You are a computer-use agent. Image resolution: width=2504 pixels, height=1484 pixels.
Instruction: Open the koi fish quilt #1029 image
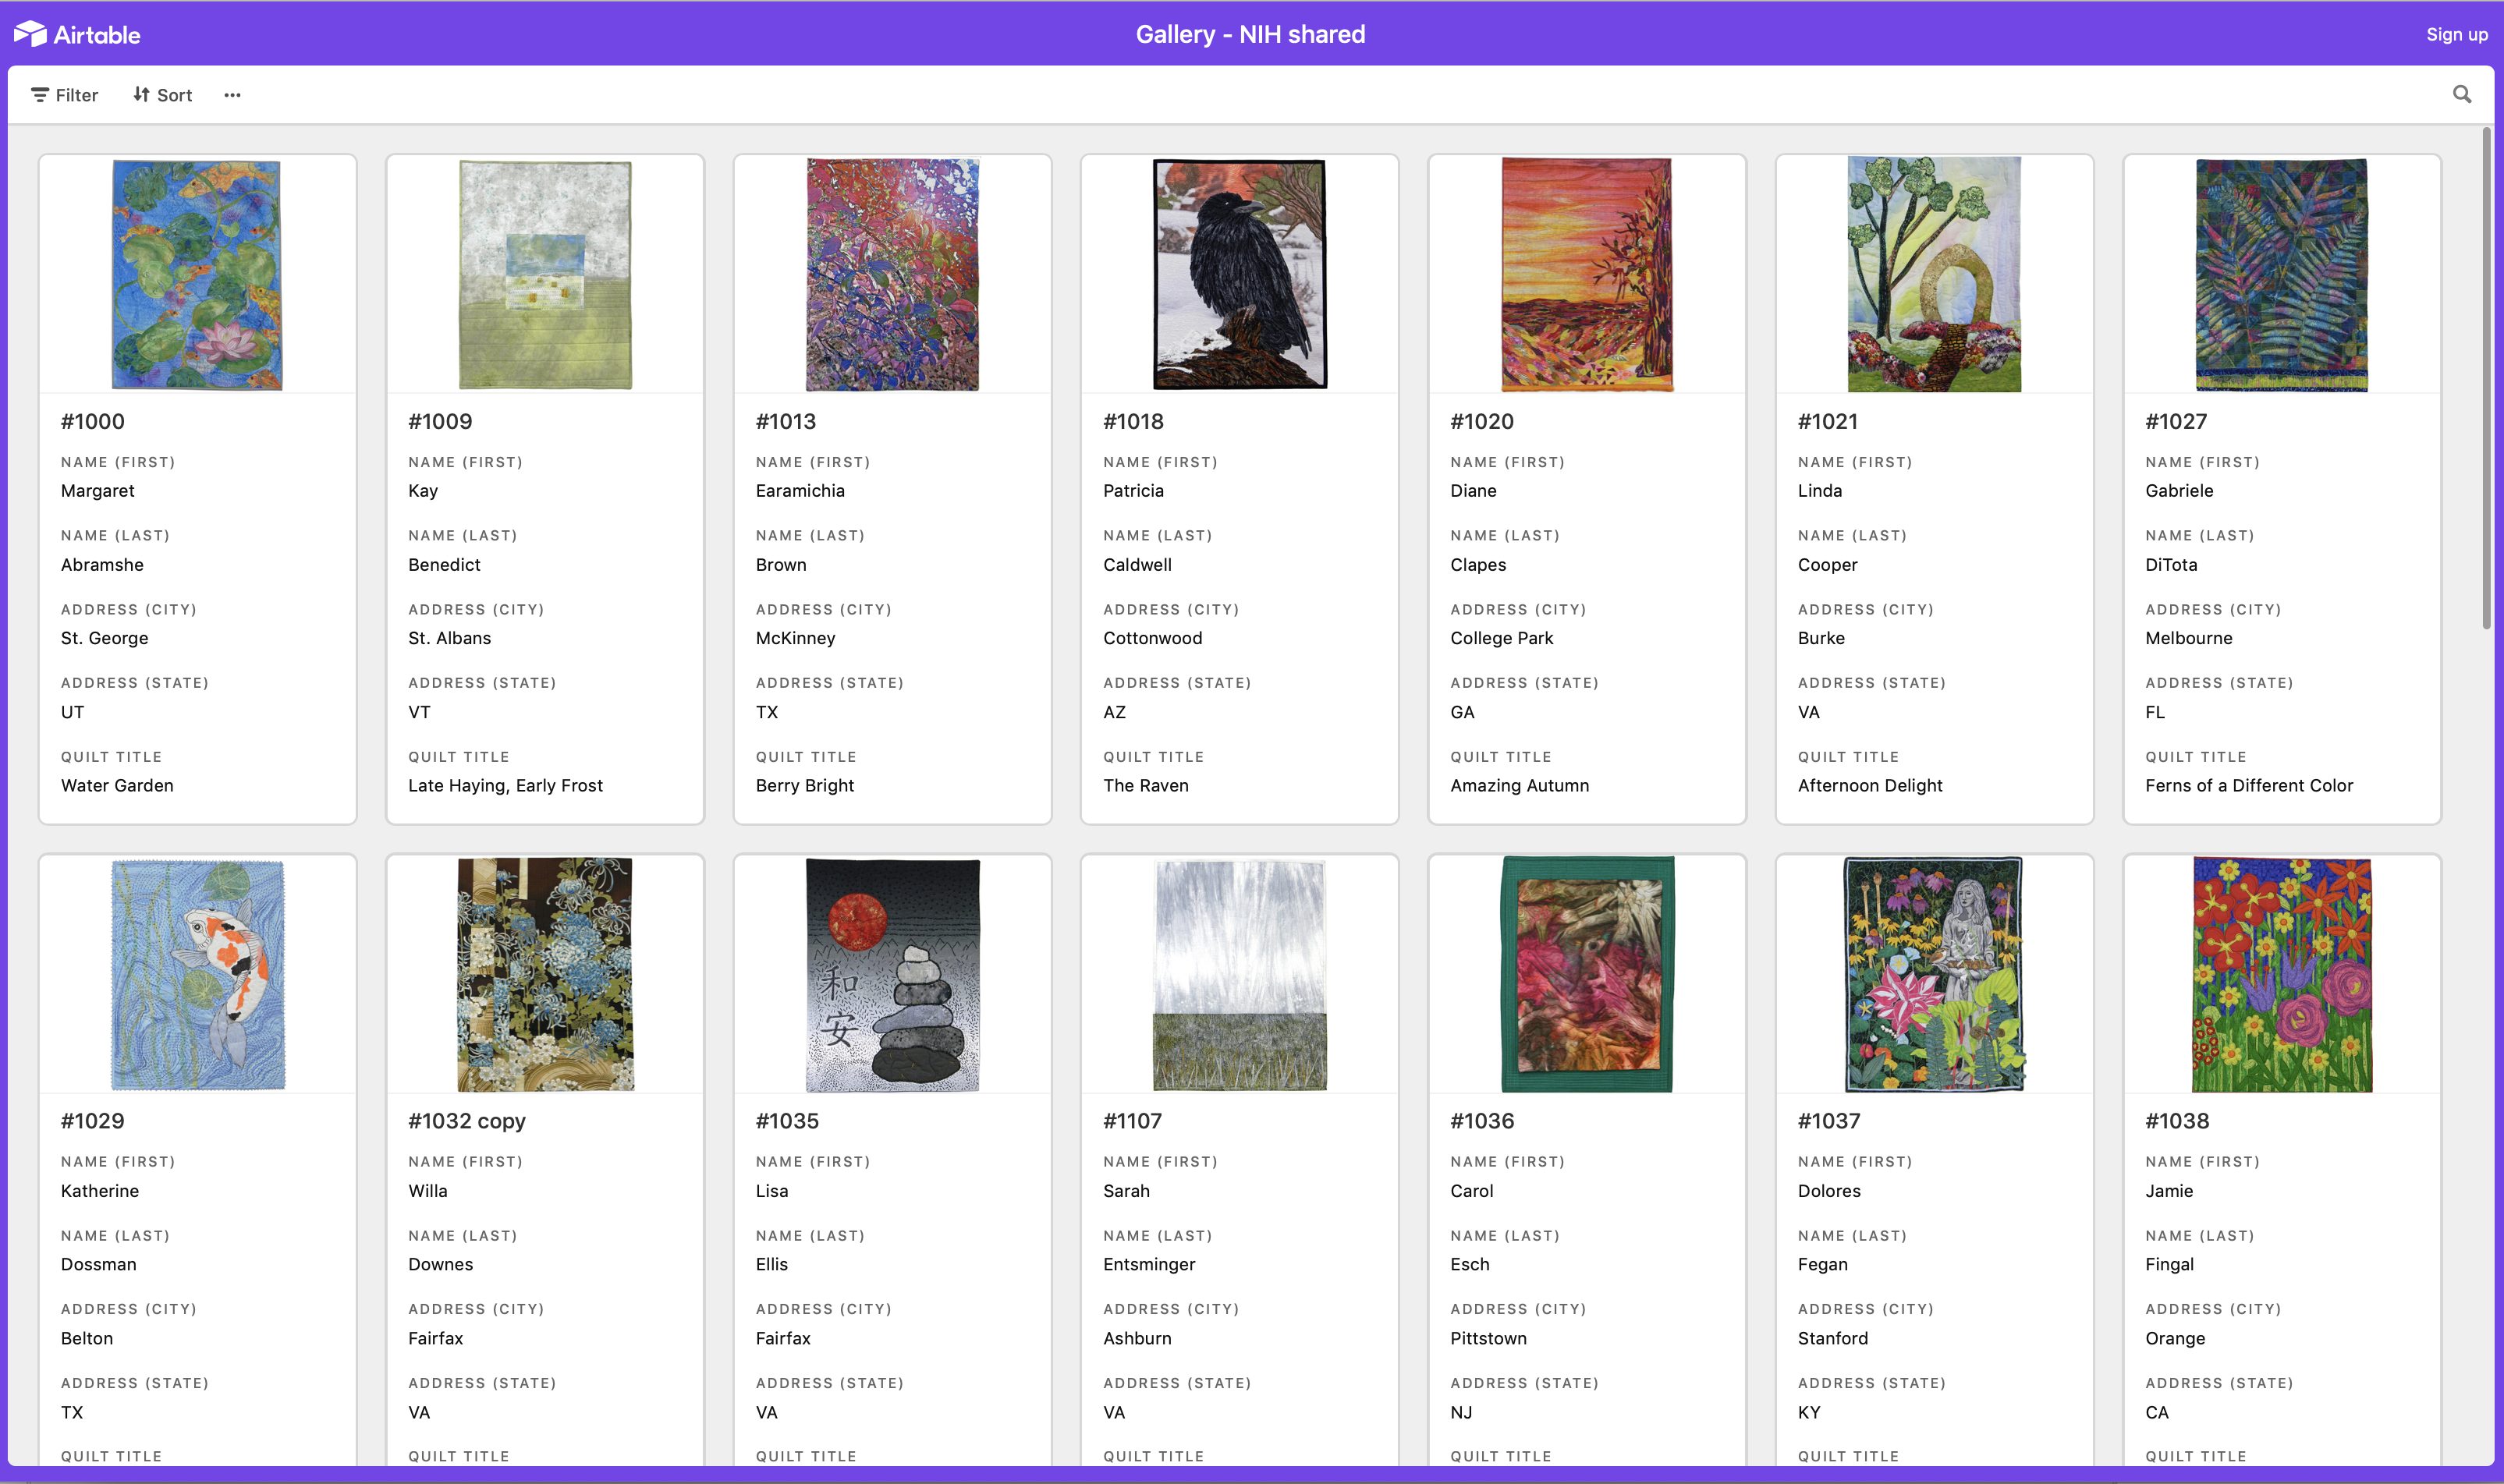point(197,974)
